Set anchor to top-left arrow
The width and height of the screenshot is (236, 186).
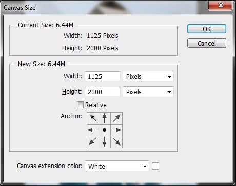pos(93,118)
